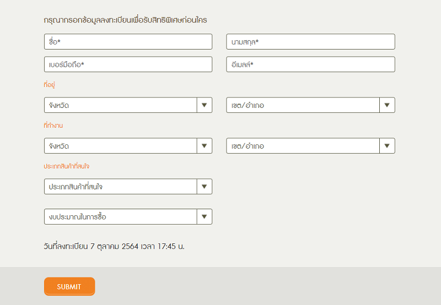Select the เบอร์มือถือ* mobile number field
The height and width of the screenshot is (305, 441).
tap(128, 64)
